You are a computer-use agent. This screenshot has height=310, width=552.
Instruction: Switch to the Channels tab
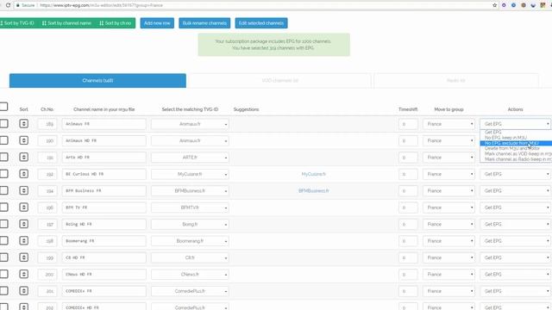(97, 80)
